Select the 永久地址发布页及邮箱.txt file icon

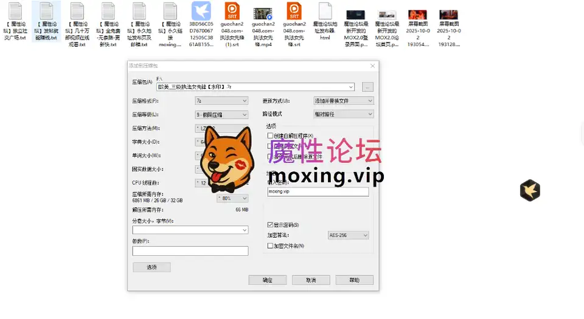[x=139, y=11]
